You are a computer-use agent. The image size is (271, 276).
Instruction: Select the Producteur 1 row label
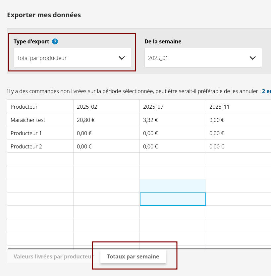[x=40, y=133]
